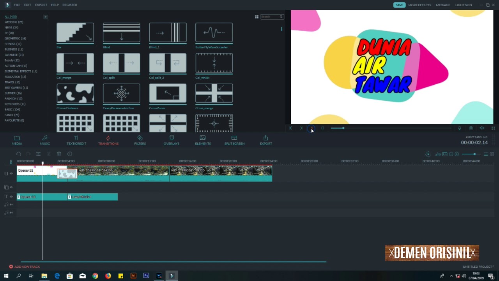Delete selected clip with trash icon
The image size is (499, 281).
[59, 154]
